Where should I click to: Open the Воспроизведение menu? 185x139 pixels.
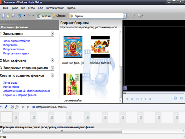pyautogui.click(x=55, y=8)
